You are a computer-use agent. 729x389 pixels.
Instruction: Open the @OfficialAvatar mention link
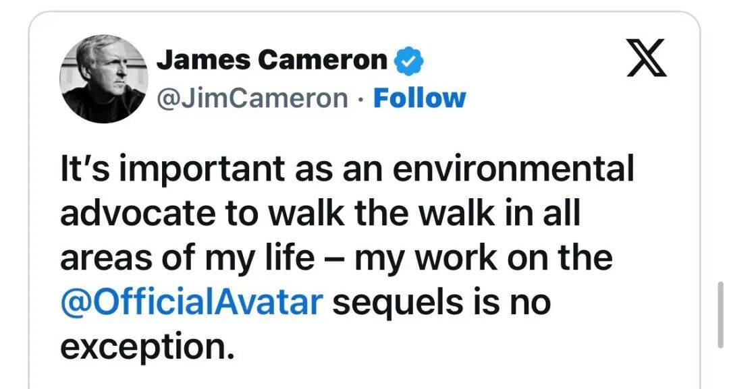click(x=190, y=302)
